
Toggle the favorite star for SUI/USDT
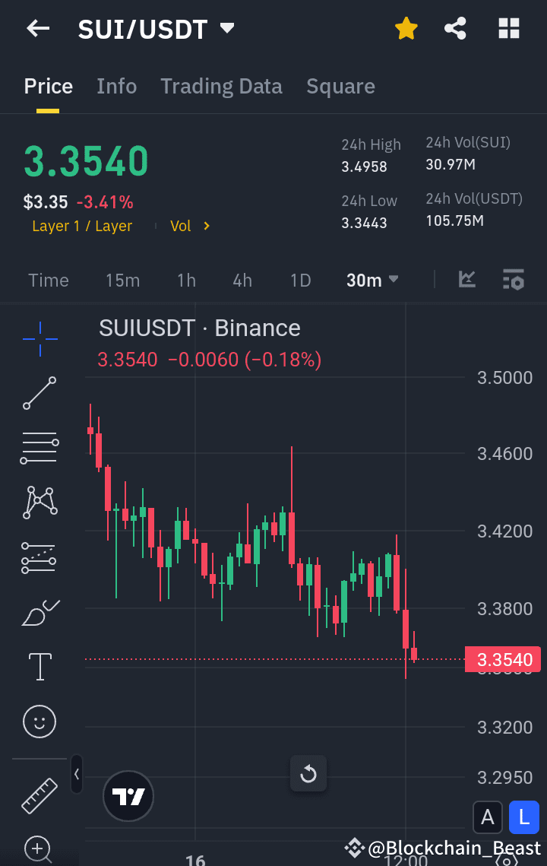click(x=406, y=28)
